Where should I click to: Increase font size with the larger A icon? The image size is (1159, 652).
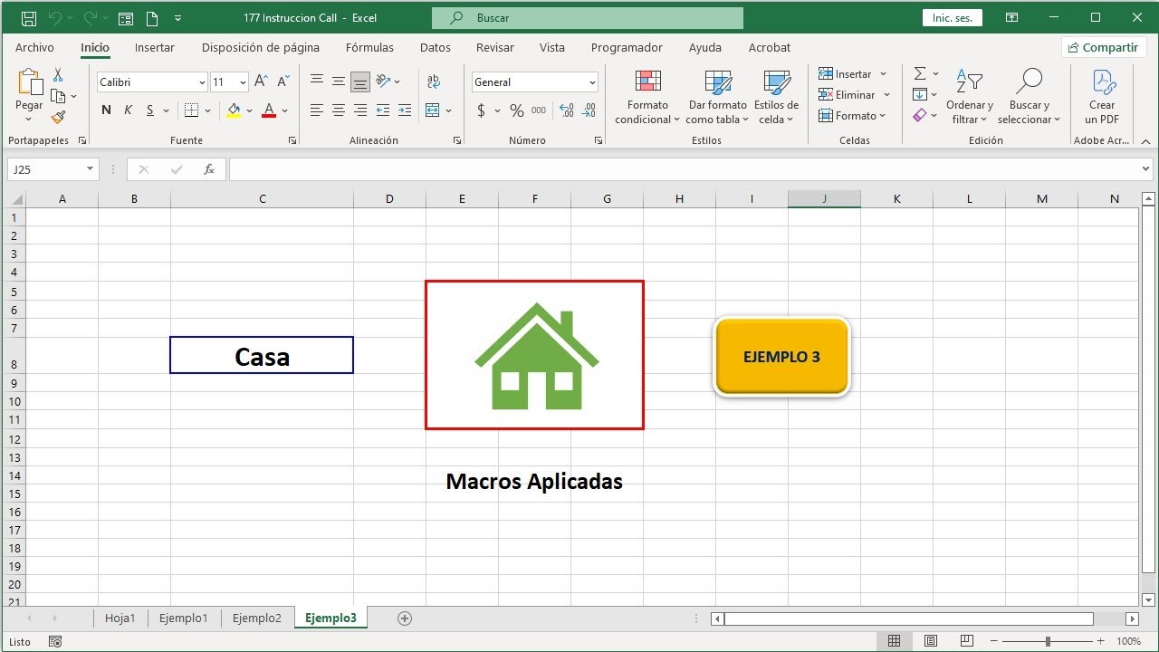coord(261,81)
